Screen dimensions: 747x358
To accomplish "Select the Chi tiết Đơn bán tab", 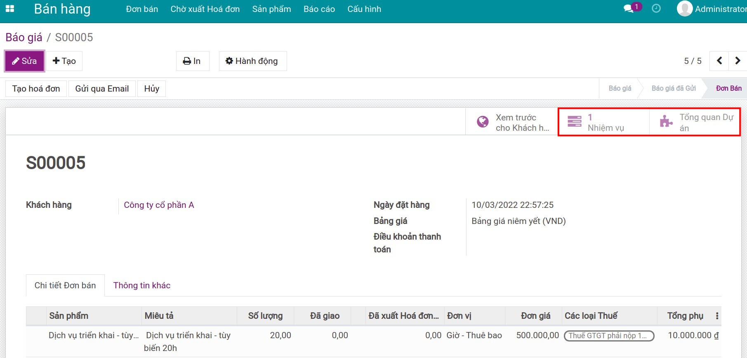I will (65, 285).
